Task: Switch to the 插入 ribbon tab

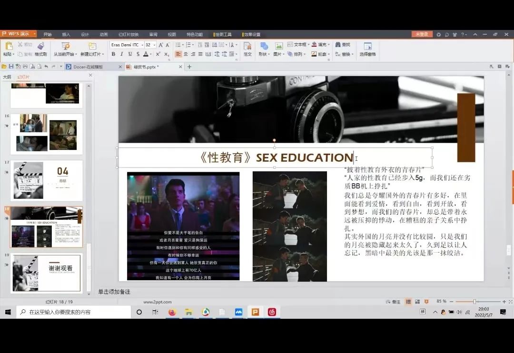Action: coord(66,34)
